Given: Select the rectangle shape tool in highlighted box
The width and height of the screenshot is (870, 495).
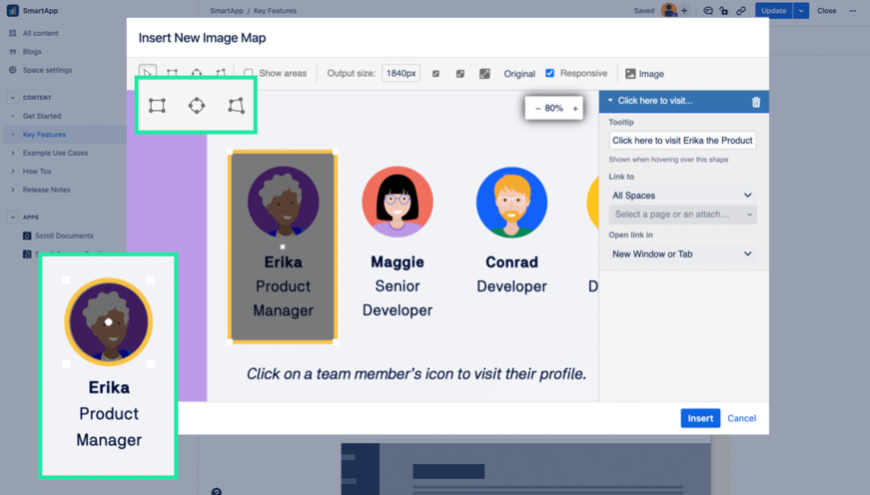Looking at the screenshot, I should (x=157, y=106).
